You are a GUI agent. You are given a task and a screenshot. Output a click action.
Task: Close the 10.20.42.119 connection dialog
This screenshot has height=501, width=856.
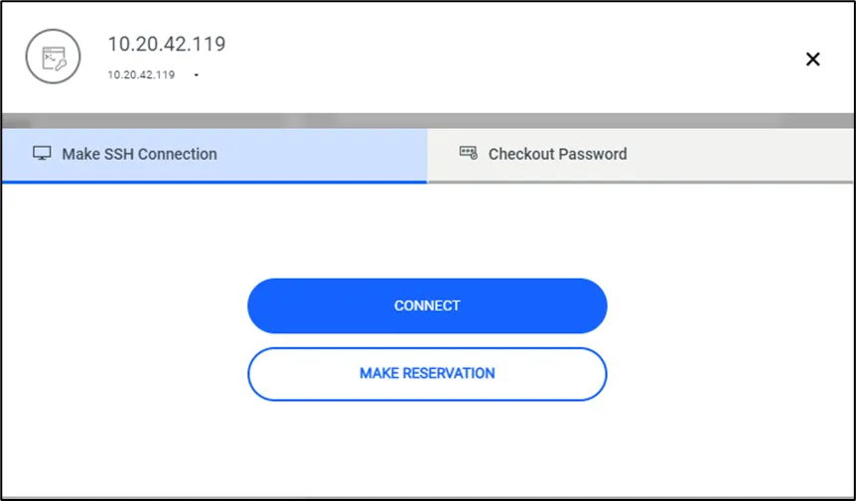tap(812, 60)
